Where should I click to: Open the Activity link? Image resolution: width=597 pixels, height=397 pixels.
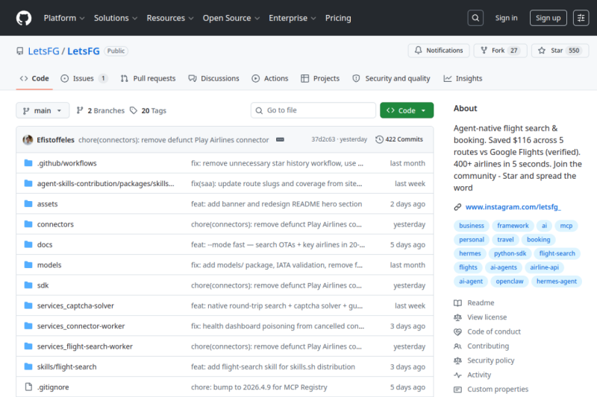(472, 375)
